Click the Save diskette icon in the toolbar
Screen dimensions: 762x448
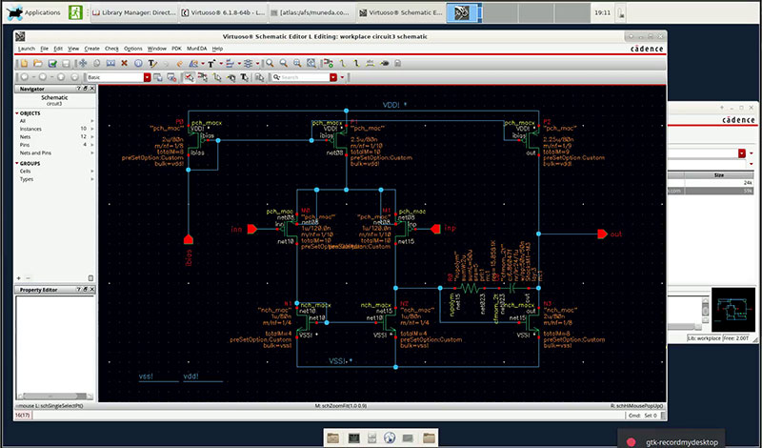tap(66, 63)
